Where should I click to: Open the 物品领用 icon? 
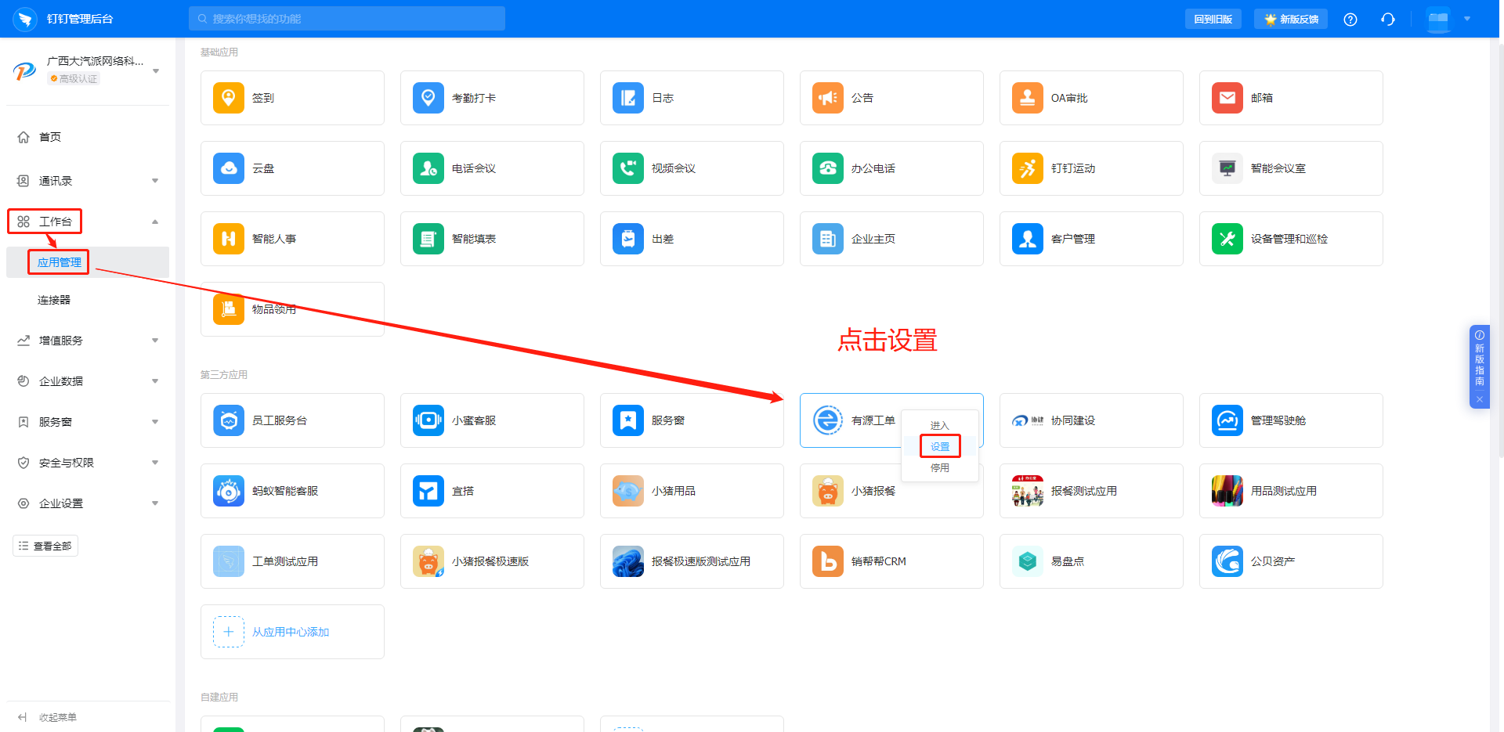(229, 309)
